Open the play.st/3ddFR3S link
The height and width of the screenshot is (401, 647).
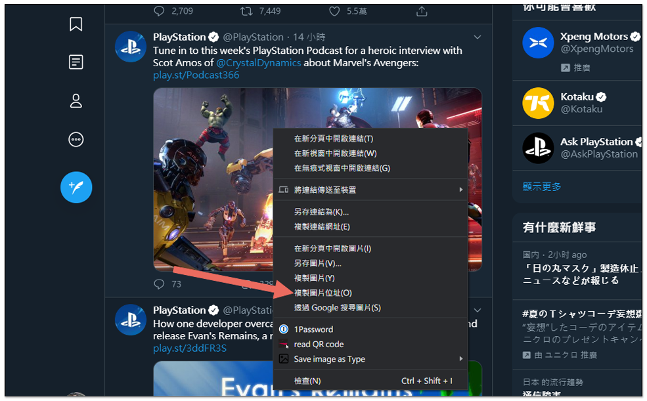[x=190, y=348]
